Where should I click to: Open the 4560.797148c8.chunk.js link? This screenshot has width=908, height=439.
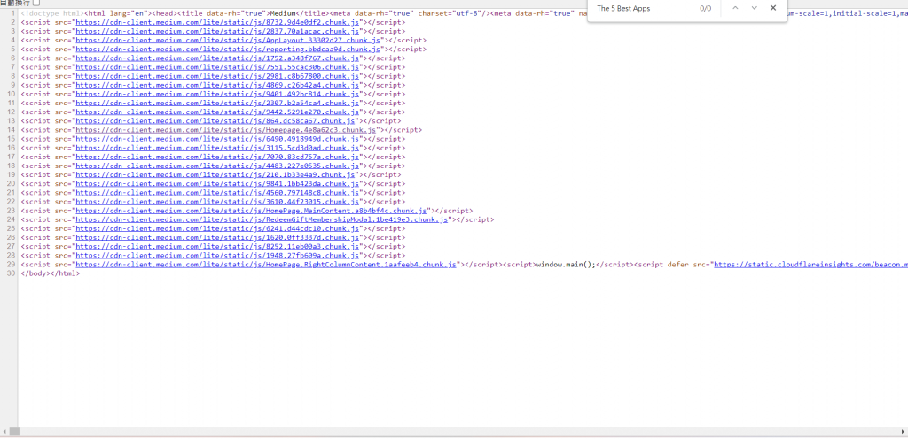point(218,192)
